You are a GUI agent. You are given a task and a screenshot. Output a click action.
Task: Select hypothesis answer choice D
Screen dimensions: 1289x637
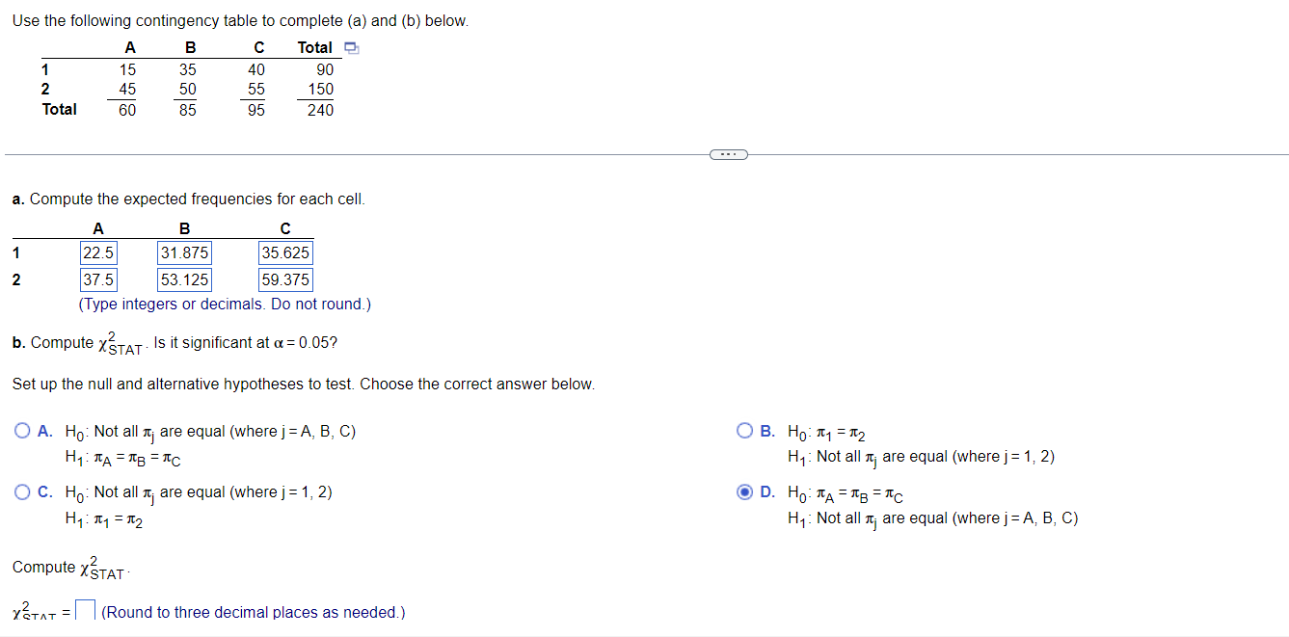point(743,491)
